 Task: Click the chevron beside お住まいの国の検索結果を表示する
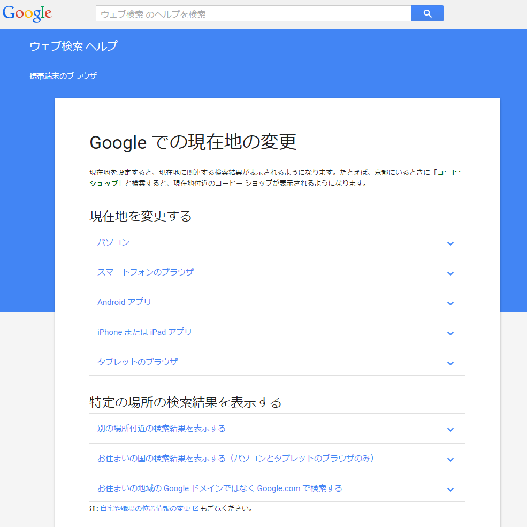[450, 460]
